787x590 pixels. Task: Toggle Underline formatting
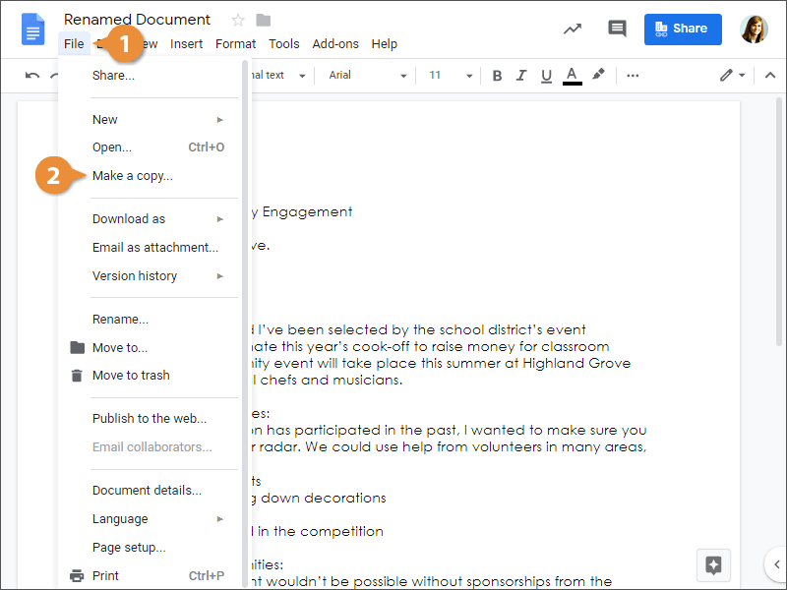pos(546,76)
